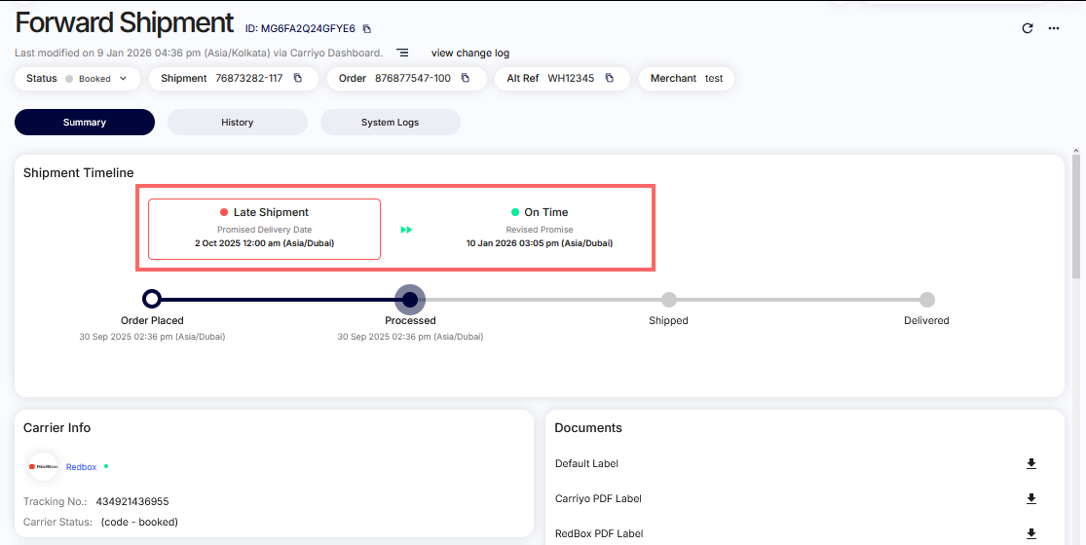Click the Late Shipment promised date box
The image size is (1086, 545).
click(264, 229)
